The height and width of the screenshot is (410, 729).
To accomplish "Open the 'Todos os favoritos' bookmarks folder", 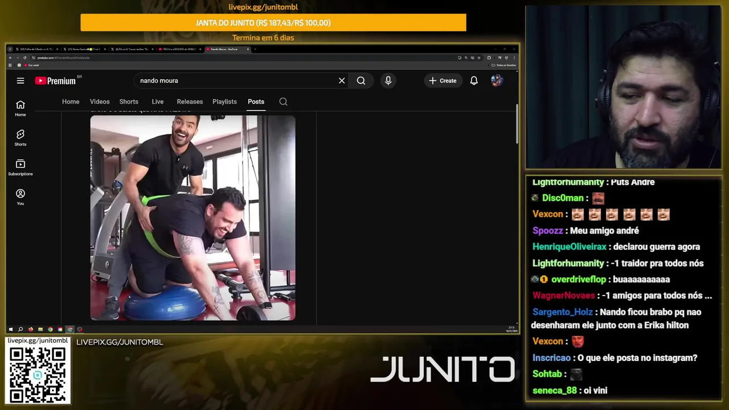I will [504, 65].
